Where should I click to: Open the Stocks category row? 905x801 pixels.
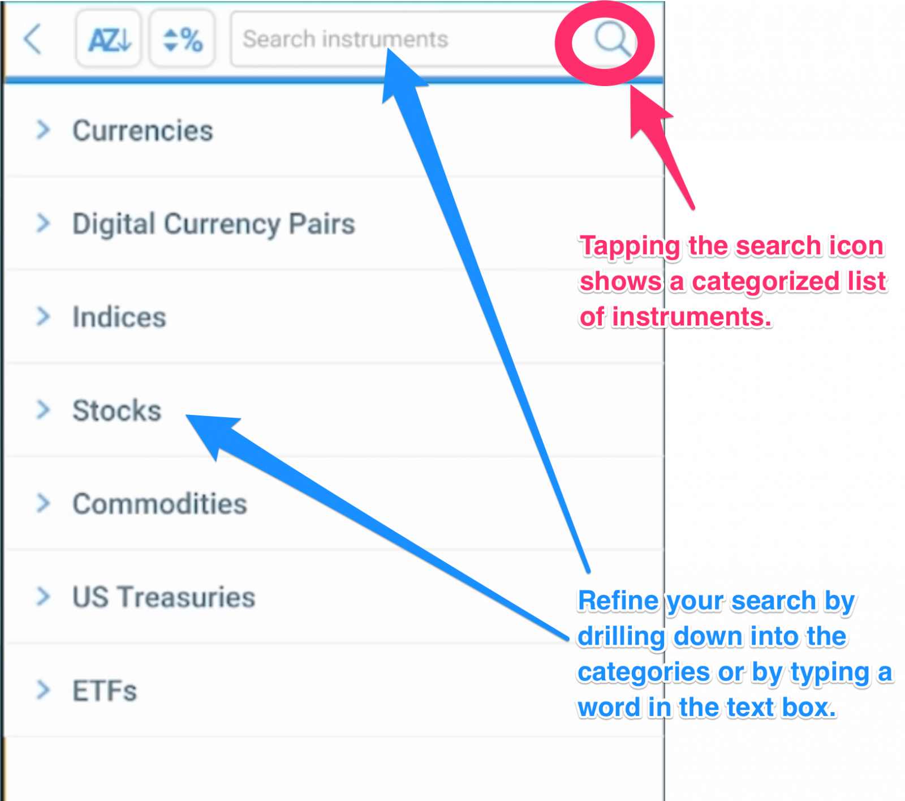pos(115,410)
